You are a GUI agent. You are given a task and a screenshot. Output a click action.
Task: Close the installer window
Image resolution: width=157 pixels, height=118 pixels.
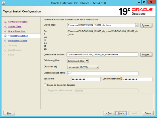click(x=151, y=2)
